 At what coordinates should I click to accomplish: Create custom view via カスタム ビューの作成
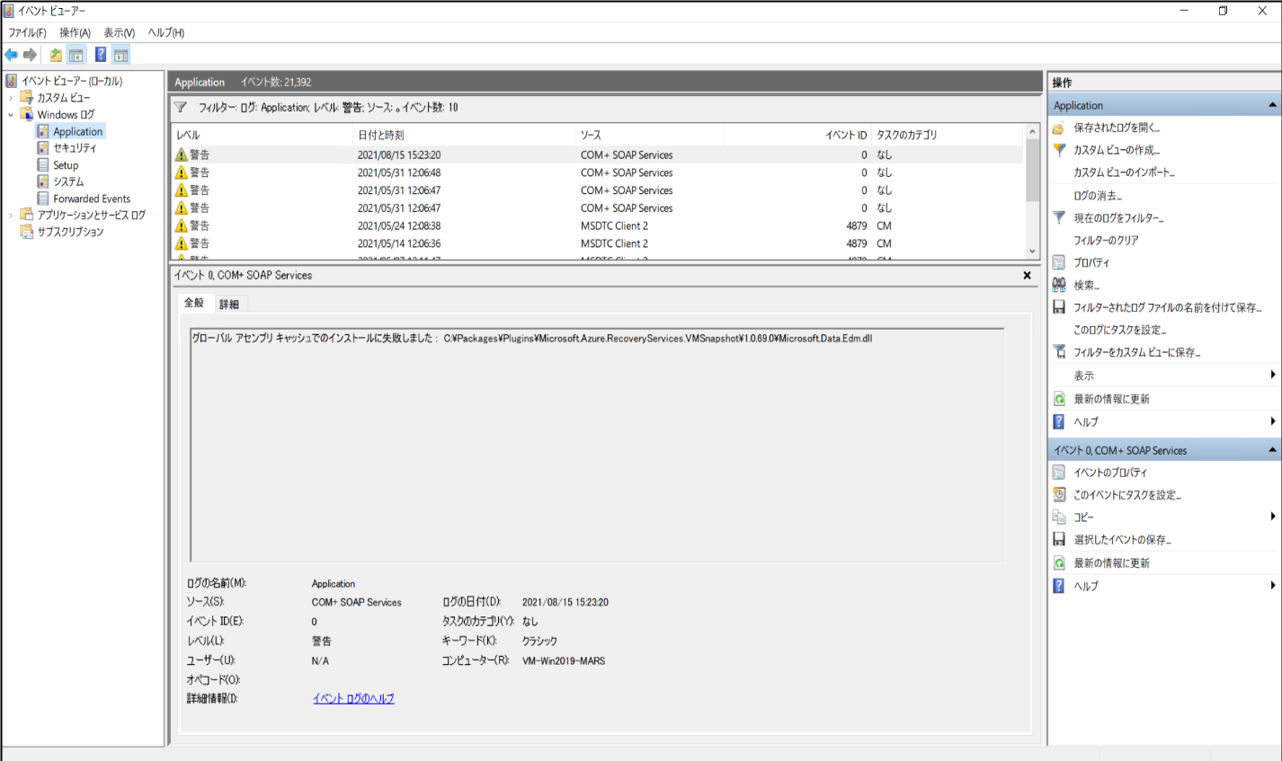click(1117, 150)
